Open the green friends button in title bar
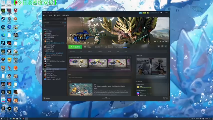 click(144, 13)
